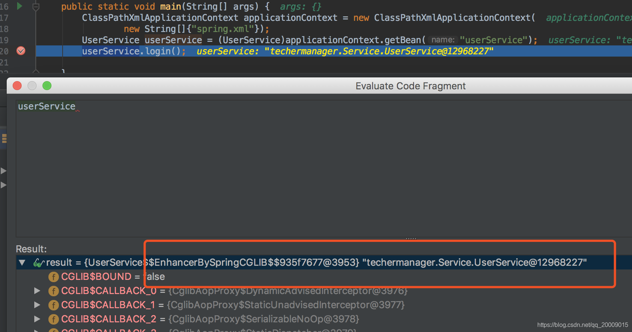Screen dimensions: 632x332
Task: Click the upper gray arrow on left edge
Action: click(3, 171)
